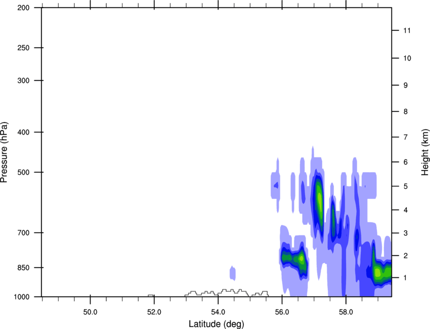Pick the 4 km height label
Screen dimensions: 430x329
coord(406,210)
